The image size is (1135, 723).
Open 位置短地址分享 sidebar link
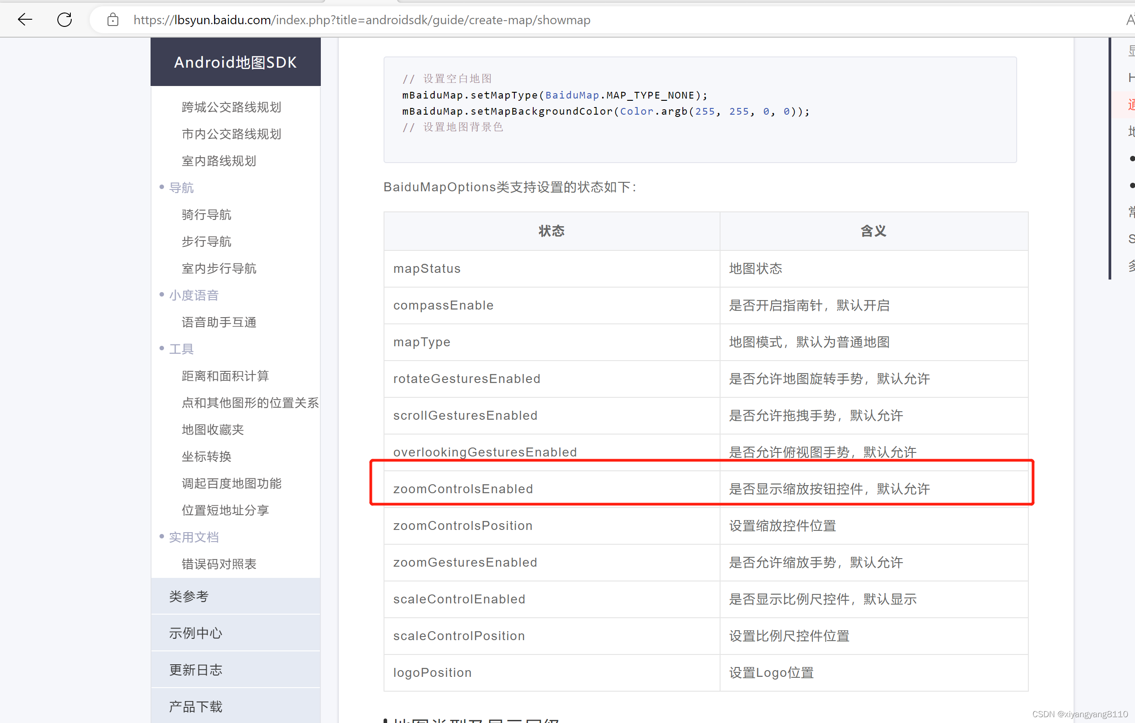pyautogui.click(x=225, y=510)
